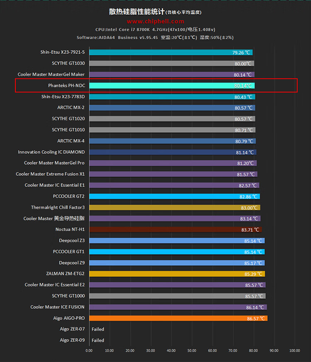Click the Phanteks PH-NDC label
This screenshot has height=362, width=311.
pyautogui.click(x=67, y=86)
